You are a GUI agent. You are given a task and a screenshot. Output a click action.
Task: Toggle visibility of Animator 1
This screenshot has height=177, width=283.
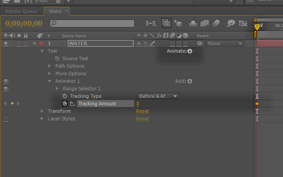tap(6, 81)
